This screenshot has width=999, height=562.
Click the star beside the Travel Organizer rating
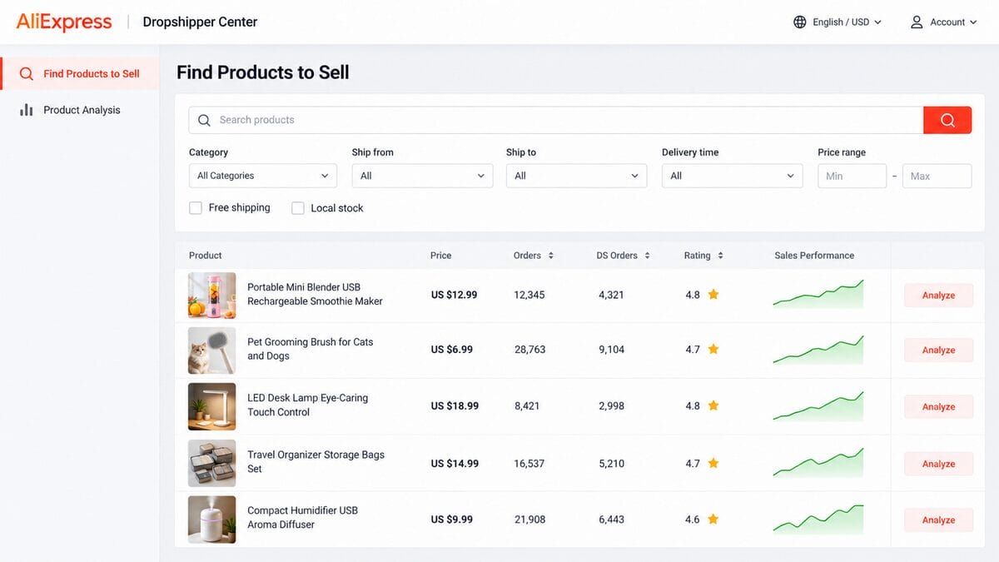(x=713, y=463)
